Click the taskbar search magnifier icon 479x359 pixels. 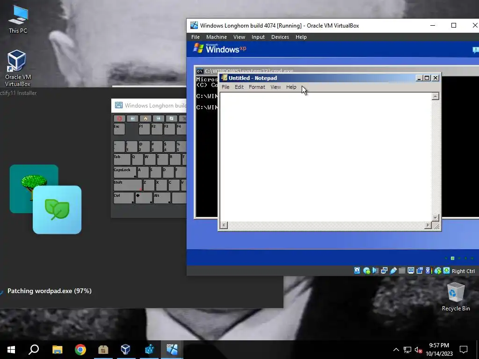[34, 350]
